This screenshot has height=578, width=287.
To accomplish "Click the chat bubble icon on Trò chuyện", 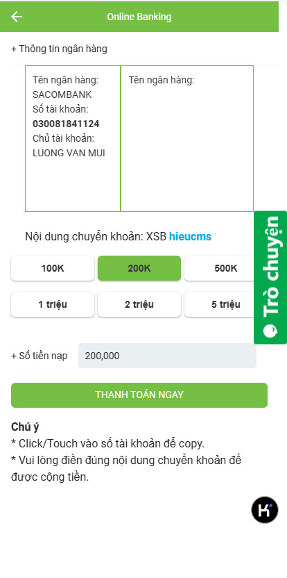I will tap(270, 330).
